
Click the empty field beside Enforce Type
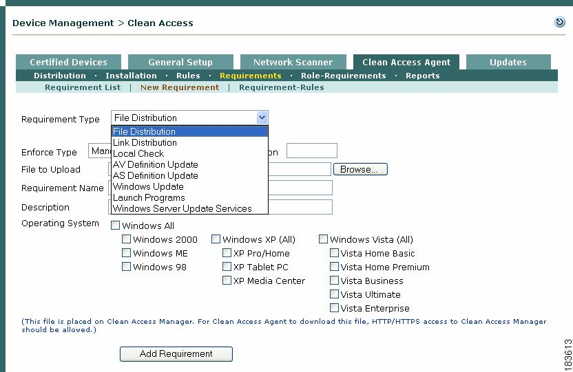312,151
